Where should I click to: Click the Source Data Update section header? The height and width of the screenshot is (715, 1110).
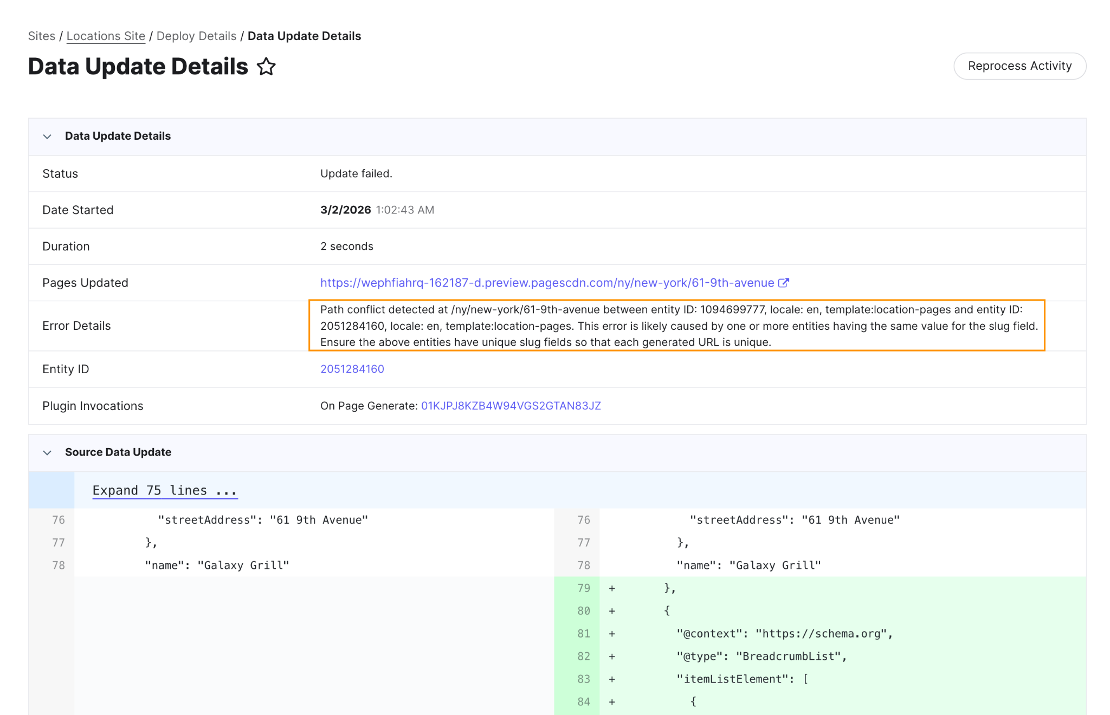point(118,452)
